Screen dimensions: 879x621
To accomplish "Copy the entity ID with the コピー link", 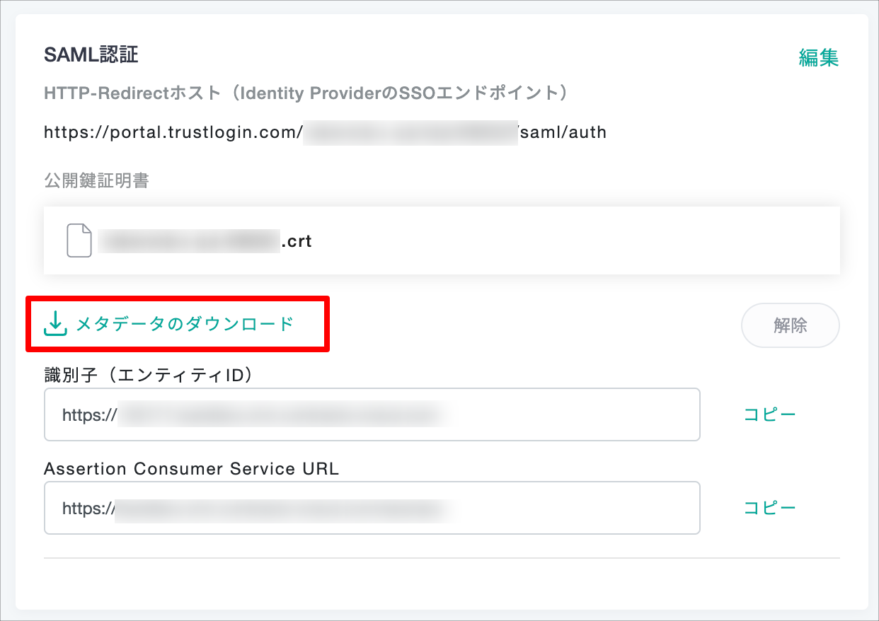I will tap(770, 414).
